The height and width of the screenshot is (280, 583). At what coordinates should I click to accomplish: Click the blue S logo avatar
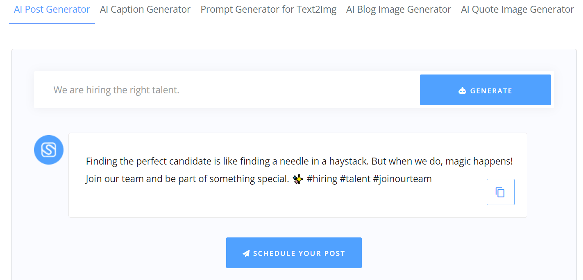(49, 150)
